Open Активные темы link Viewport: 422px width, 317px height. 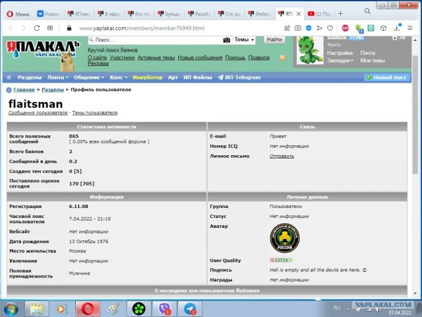156,57
